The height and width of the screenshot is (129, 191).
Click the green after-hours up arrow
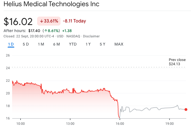46,30
